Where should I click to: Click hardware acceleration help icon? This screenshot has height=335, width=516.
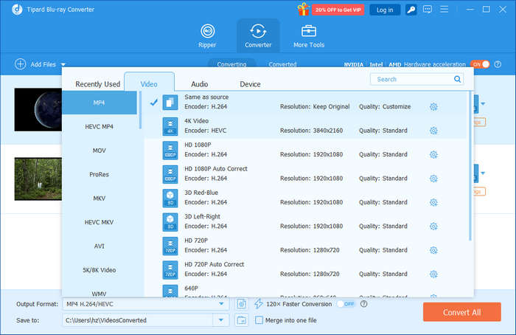click(497, 64)
